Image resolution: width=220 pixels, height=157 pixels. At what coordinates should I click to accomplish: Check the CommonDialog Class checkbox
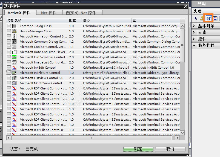(9, 26)
